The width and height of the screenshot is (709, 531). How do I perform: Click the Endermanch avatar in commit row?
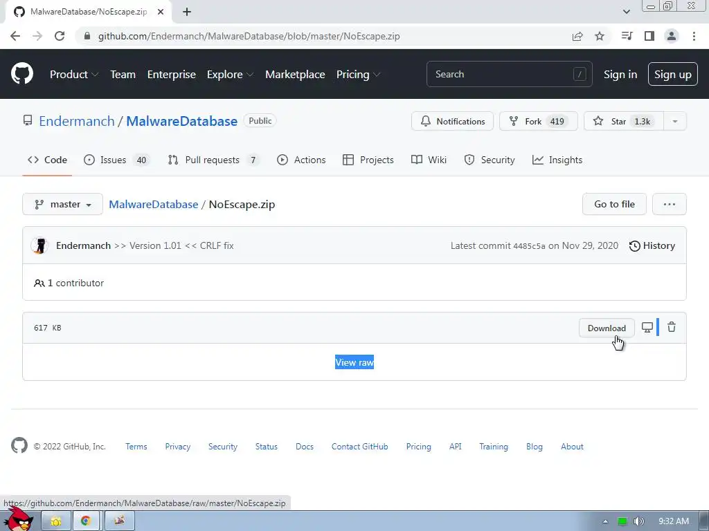click(39, 245)
